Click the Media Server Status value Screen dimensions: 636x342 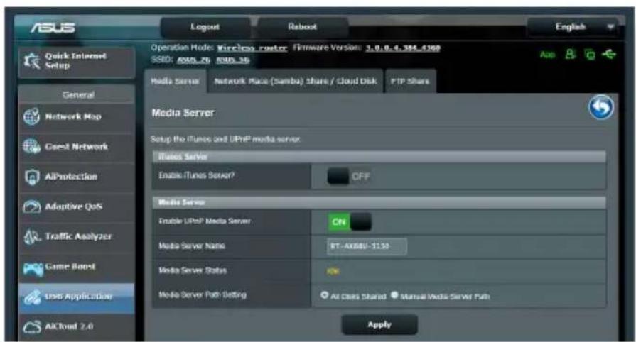pos(333,271)
